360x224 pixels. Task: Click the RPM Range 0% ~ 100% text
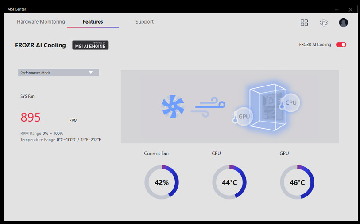tap(42, 134)
